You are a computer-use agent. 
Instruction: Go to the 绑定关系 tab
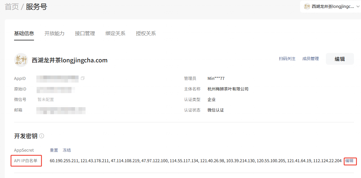(115, 33)
